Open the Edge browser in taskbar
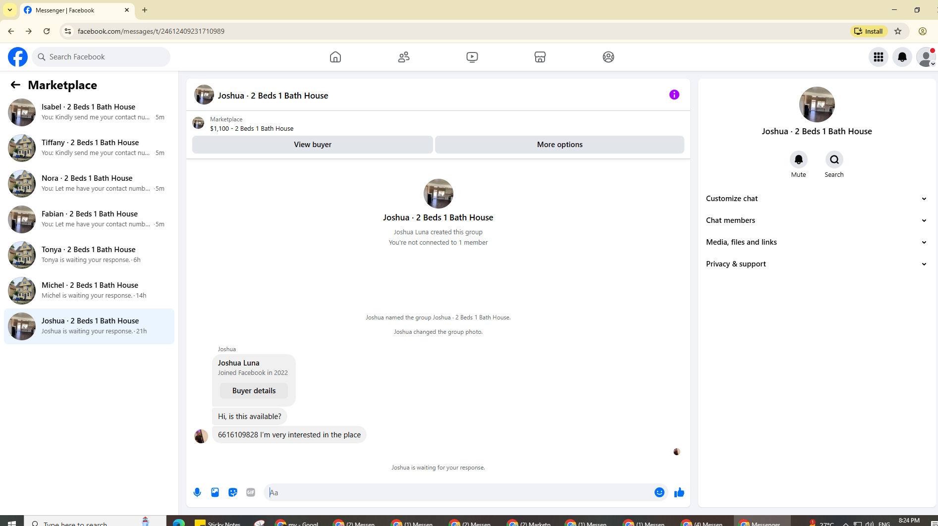 click(179, 522)
